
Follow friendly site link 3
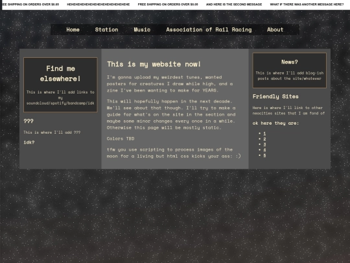pyautogui.click(x=264, y=144)
